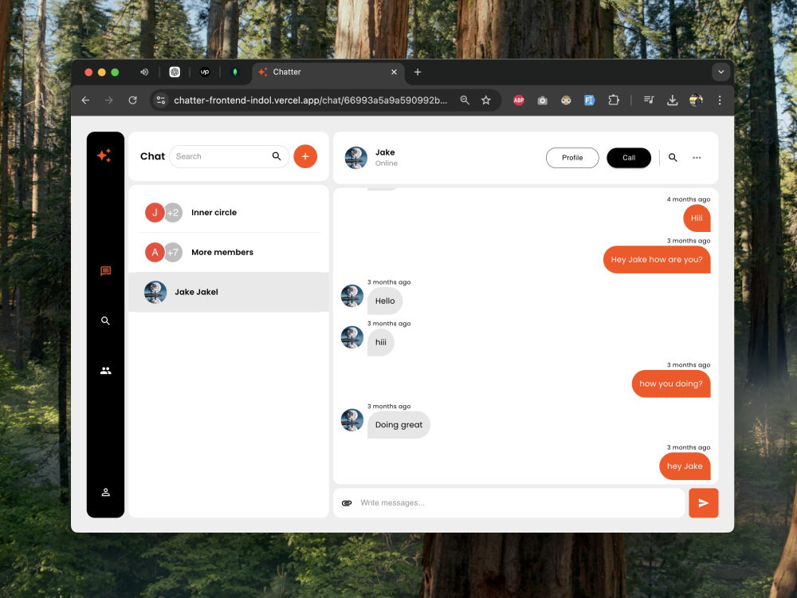The width and height of the screenshot is (797, 598).
Task: Click the "hey Jake" message bubble
Action: pos(685,466)
